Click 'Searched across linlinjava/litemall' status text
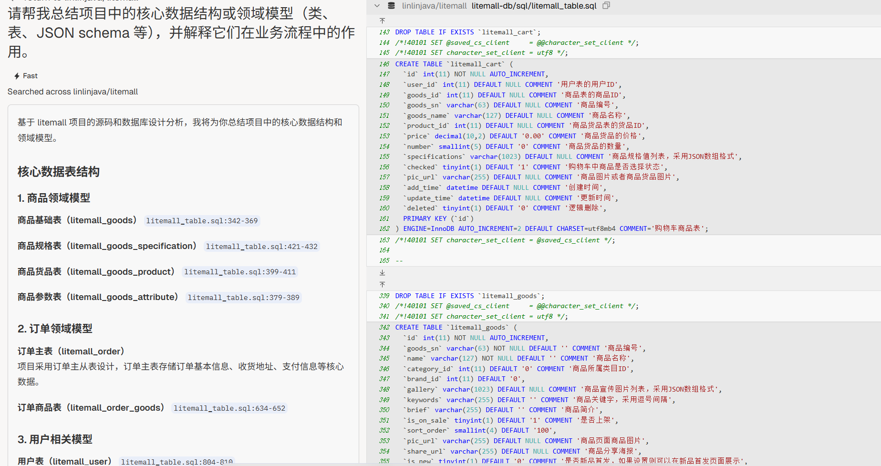 click(x=73, y=92)
